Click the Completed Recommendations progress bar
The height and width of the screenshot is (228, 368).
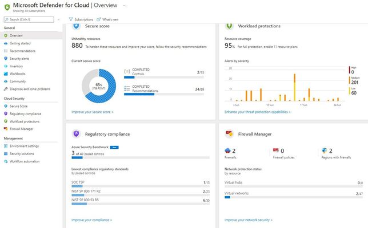[x=164, y=94]
